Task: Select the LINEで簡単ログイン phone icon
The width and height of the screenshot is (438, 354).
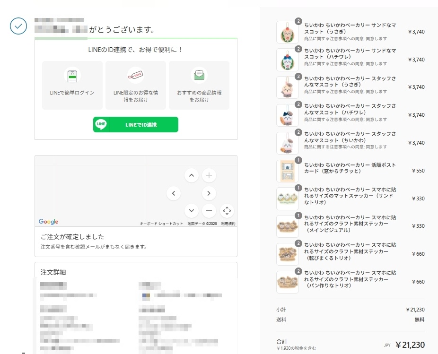Action: click(72, 75)
